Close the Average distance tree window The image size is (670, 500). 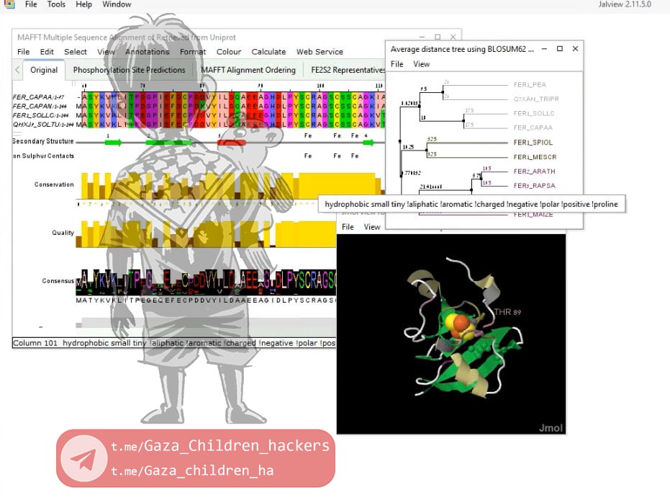(575, 49)
